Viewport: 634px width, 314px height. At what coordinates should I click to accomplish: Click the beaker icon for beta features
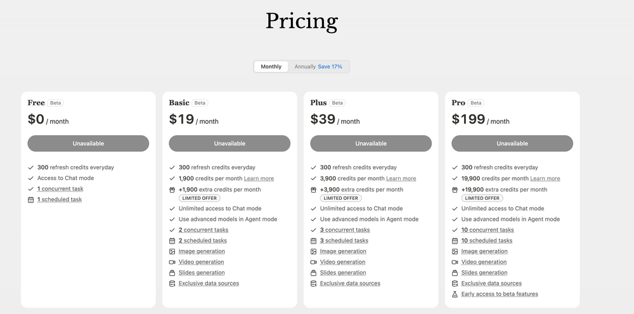coord(455,294)
